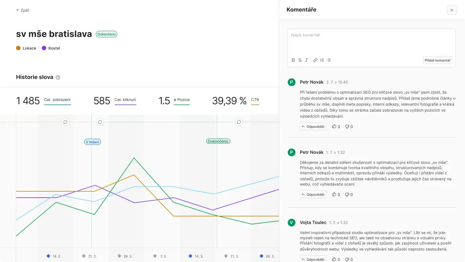Like Petr Novák's 15:45 comment
The height and width of the screenshot is (262, 465).
pos(336,127)
